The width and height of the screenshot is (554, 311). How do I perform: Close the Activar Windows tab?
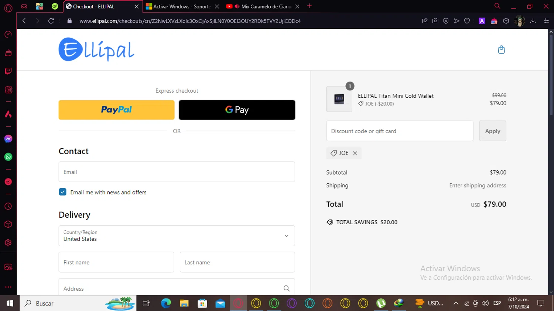click(217, 6)
